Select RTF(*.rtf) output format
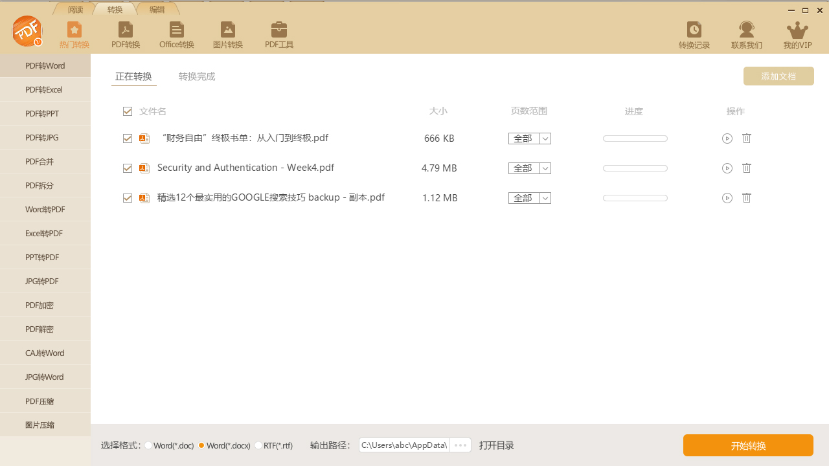829x466 pixels. (258, 445)
